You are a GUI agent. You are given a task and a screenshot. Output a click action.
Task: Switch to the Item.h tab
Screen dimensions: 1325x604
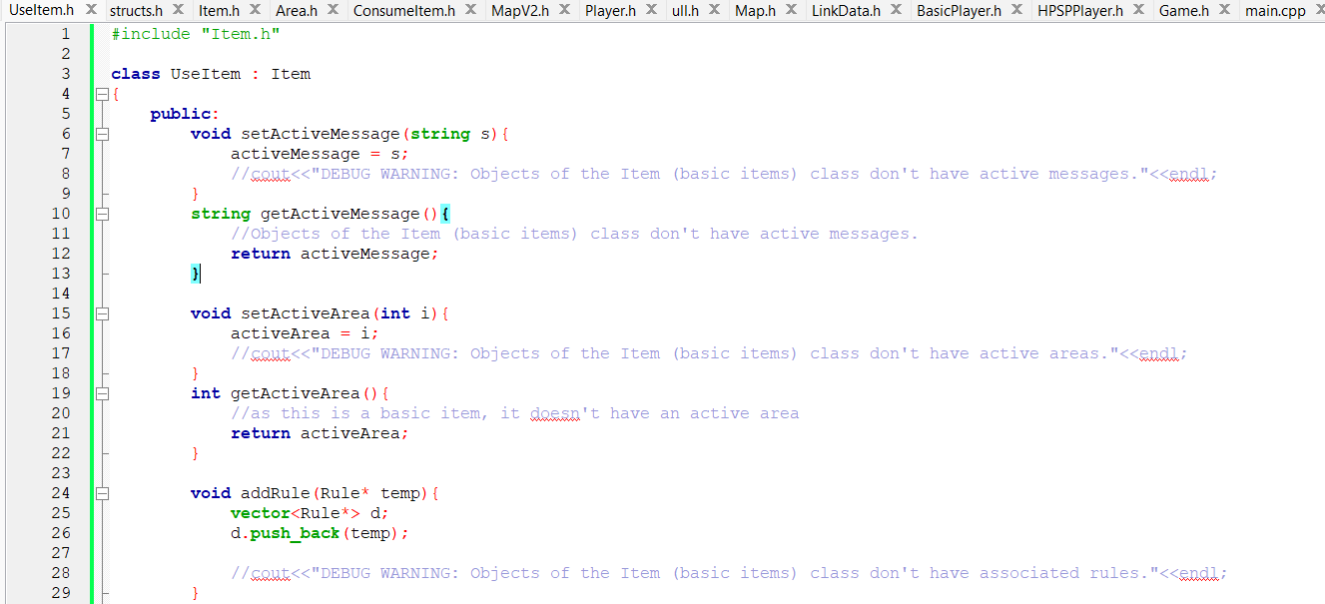218,9
